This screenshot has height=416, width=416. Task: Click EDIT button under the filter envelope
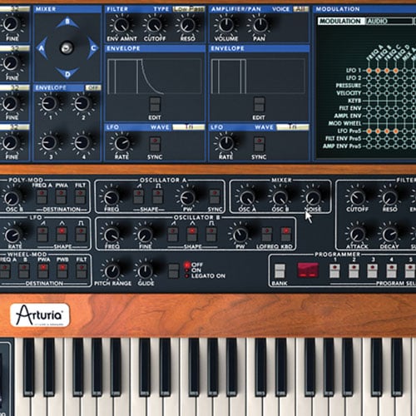155,104
